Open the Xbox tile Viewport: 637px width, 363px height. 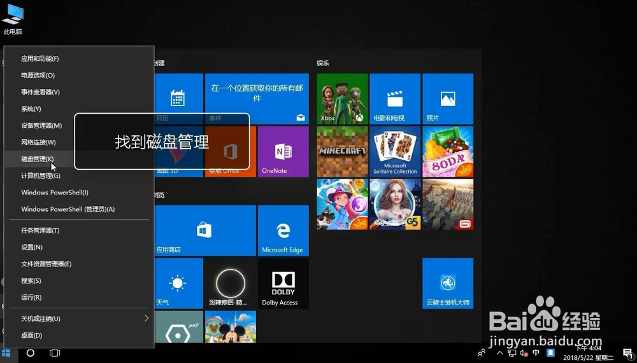[342, 99]
